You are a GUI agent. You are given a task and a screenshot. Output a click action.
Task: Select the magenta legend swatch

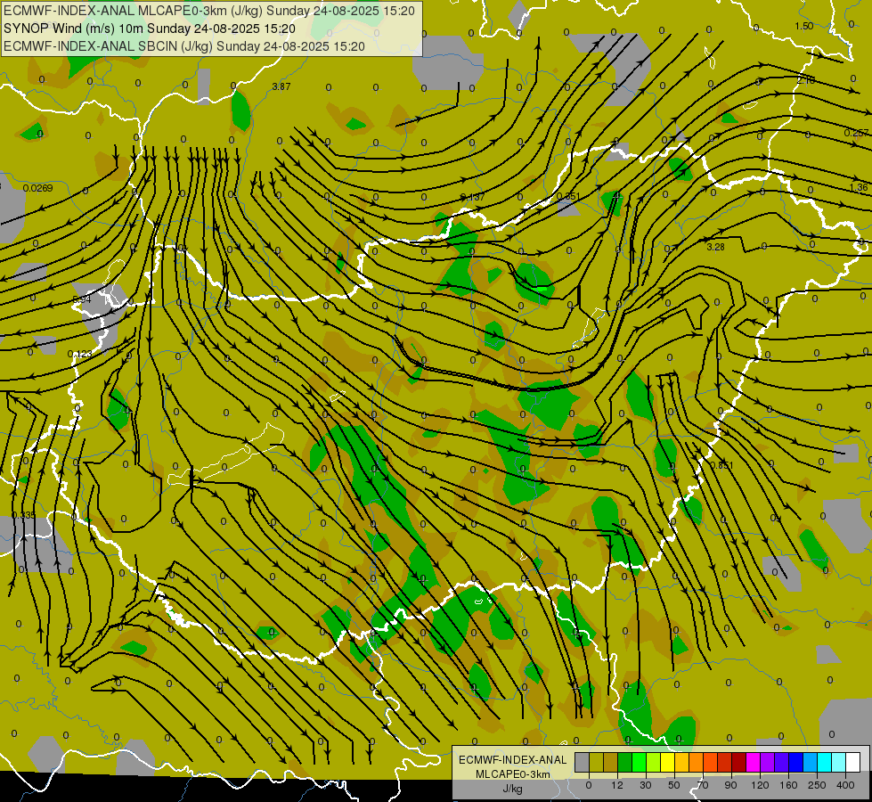click(x=754, y=763)
